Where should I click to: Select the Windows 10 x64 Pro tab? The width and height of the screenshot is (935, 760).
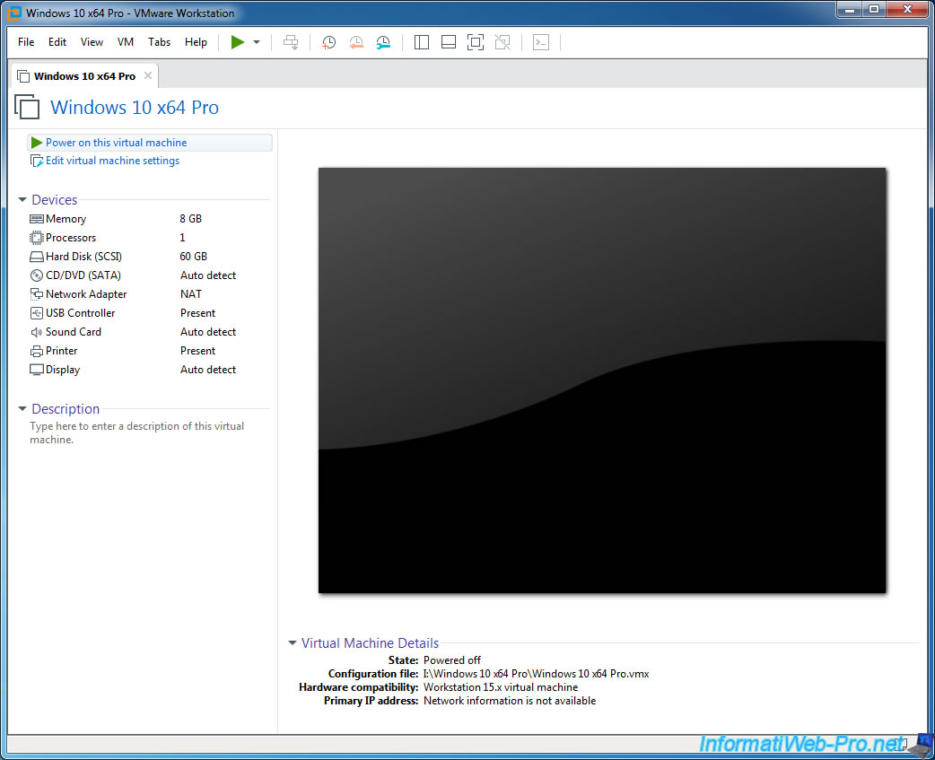tap(84, 76)
